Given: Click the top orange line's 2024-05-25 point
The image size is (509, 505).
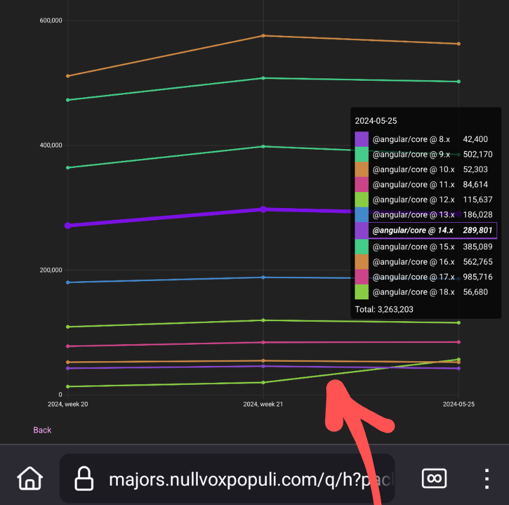Looking at the screenshot, I should click(459, 44).
